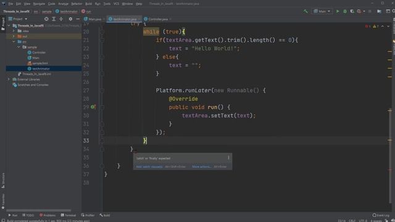Image resolution: width=395 pixels, height=222 pixels.
Task: Click the yellow warning count indicator in the editor
Action: click(376, 27)
